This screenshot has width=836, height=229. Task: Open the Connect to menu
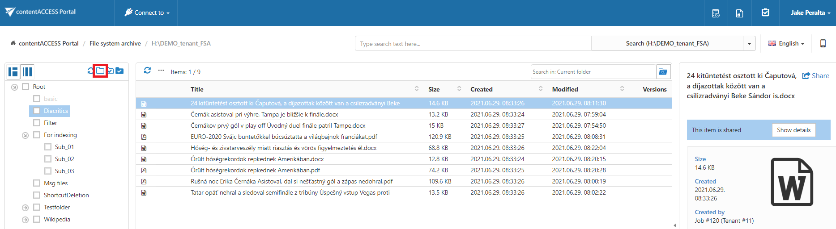tap(147, 12)
